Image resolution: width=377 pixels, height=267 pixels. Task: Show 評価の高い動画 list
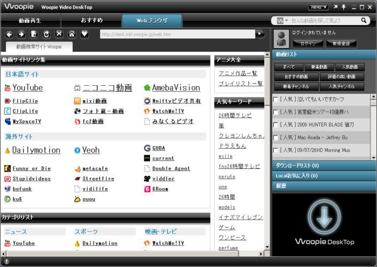click(342, 77)
